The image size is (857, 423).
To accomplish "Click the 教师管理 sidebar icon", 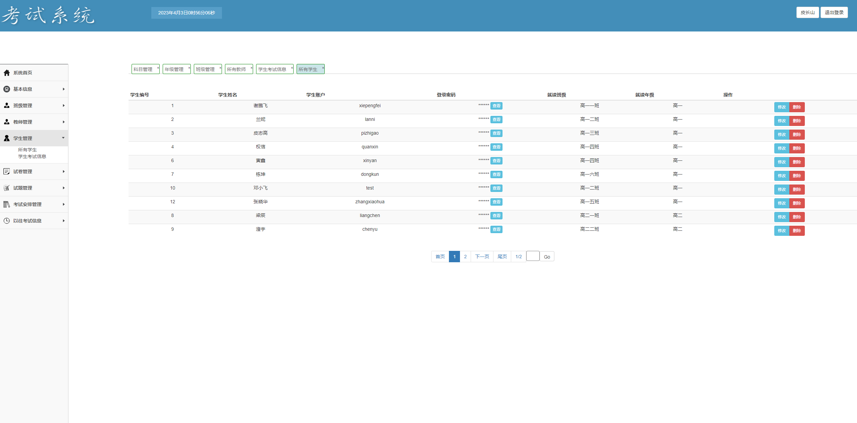I will 7,122.
